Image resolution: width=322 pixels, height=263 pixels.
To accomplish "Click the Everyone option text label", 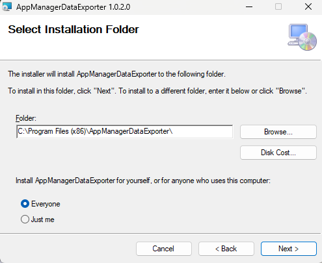I will pos(46,204).
